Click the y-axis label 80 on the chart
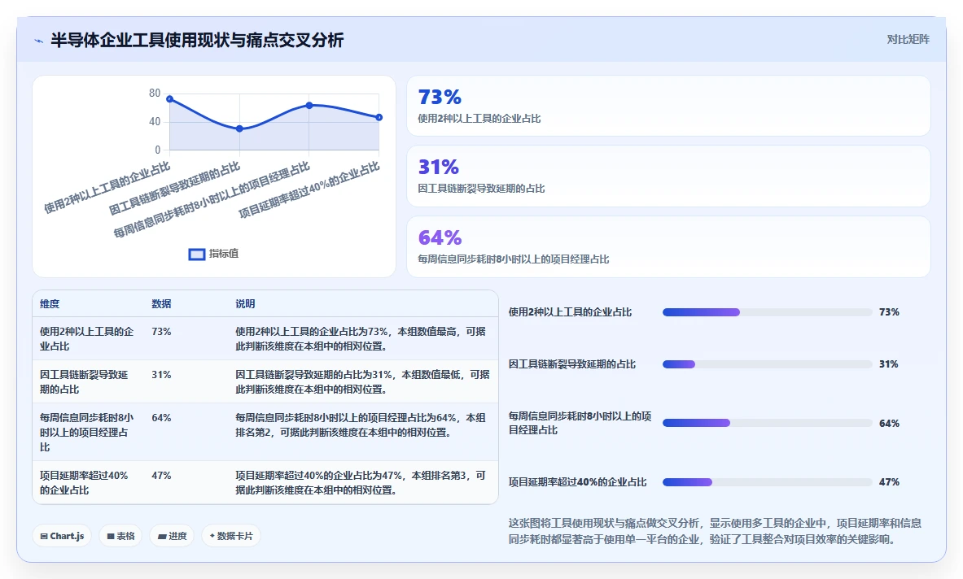The width and height of the screenshot is (963, 579). coord(154,94)
